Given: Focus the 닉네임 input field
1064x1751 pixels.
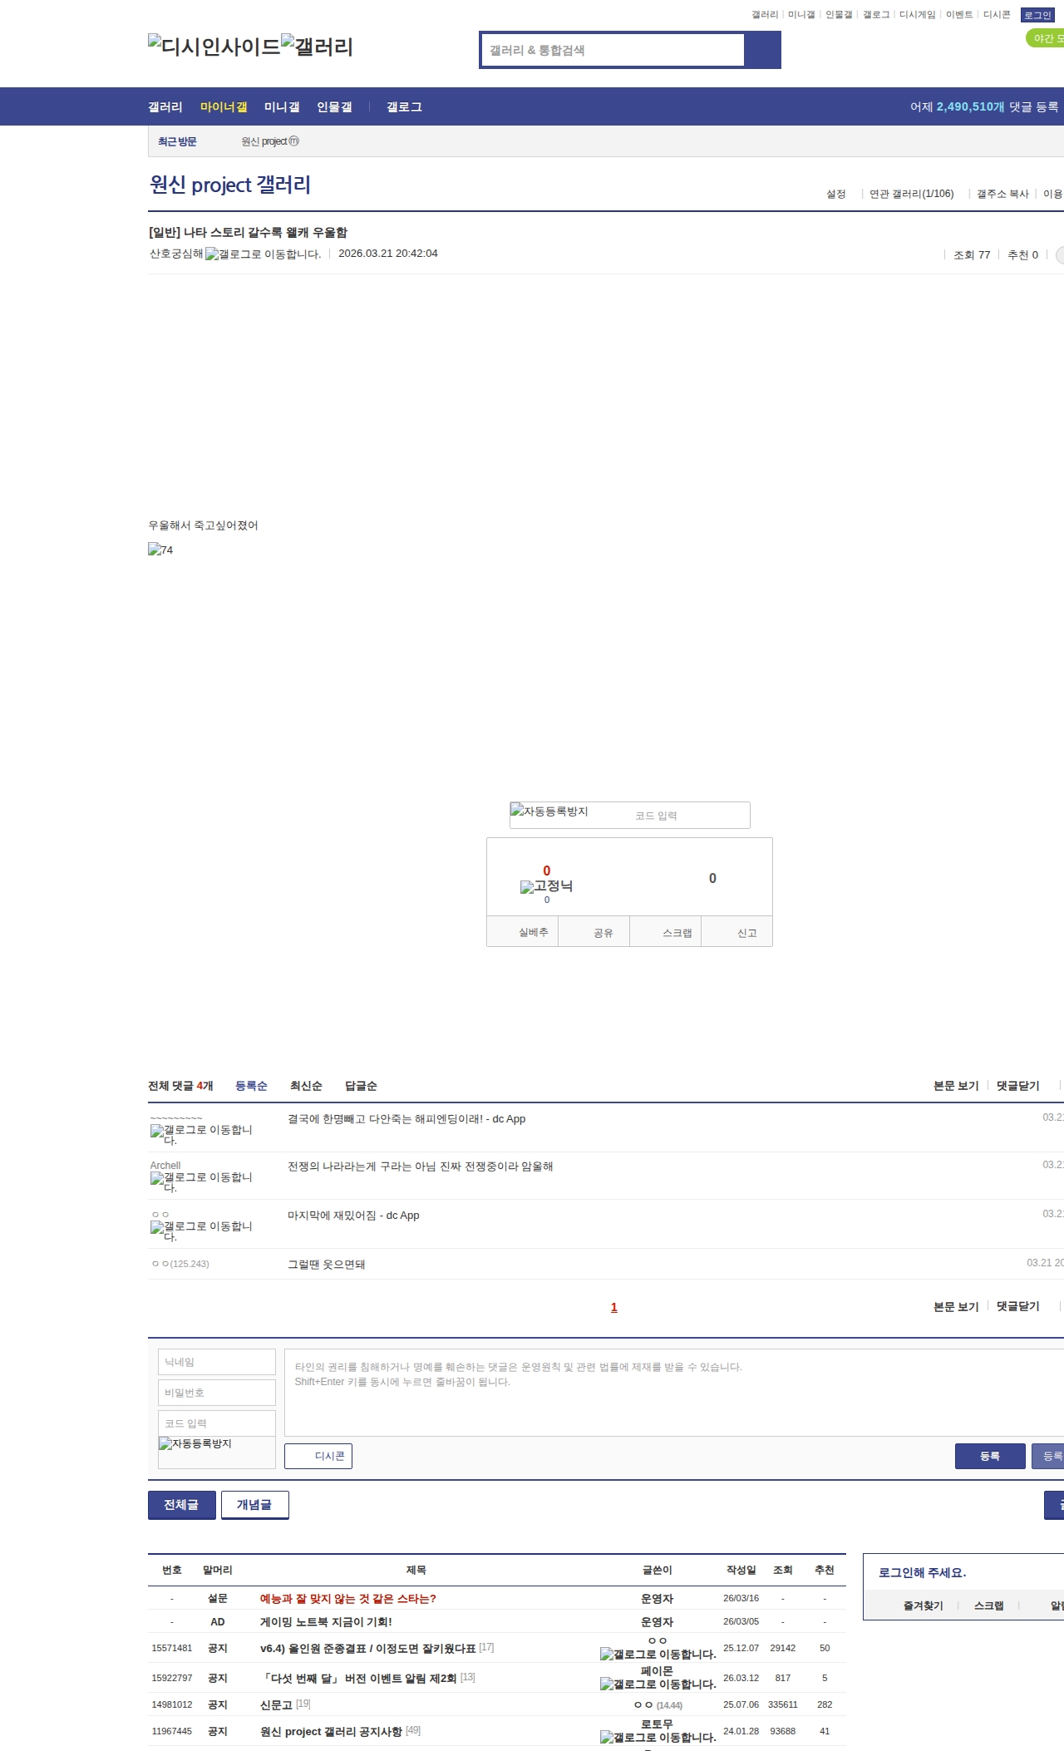Looking at the screenshot, I should tap(217, 1362).
